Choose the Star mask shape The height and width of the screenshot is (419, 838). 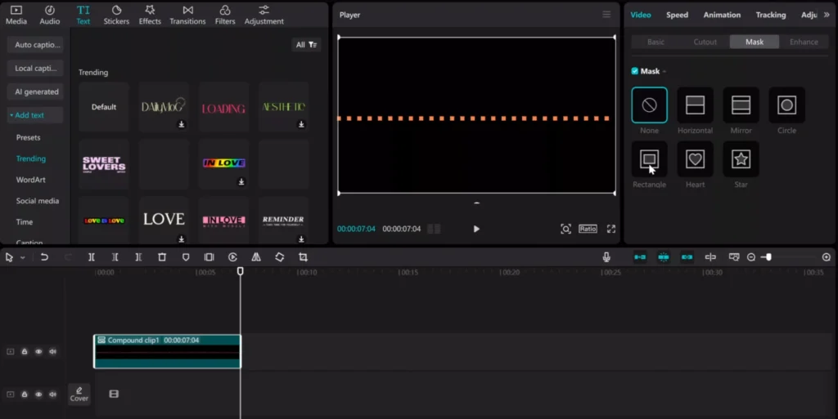(741, 158)
